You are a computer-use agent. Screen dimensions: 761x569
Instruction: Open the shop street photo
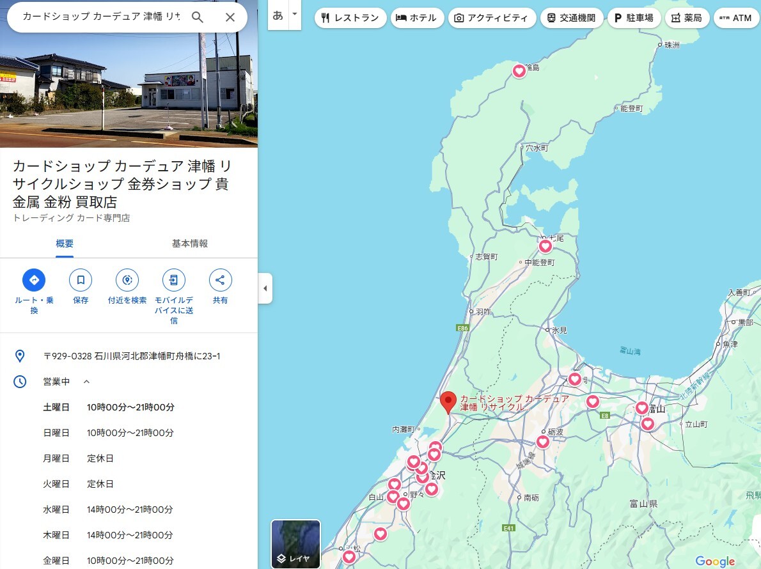pyautogui.click(x=129, y=90)
